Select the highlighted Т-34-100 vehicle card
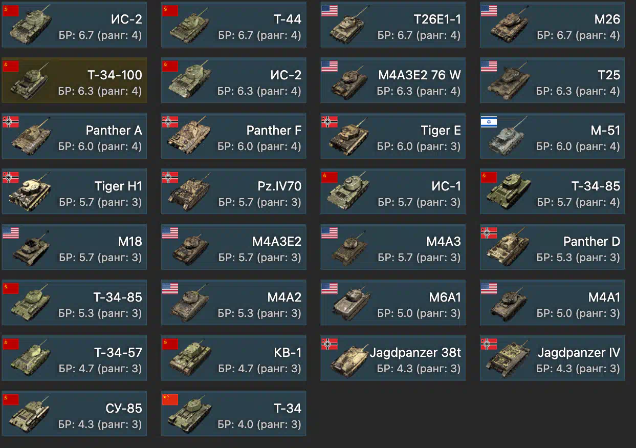The height and width of the screenshot is (448, 636). (74, 80)
